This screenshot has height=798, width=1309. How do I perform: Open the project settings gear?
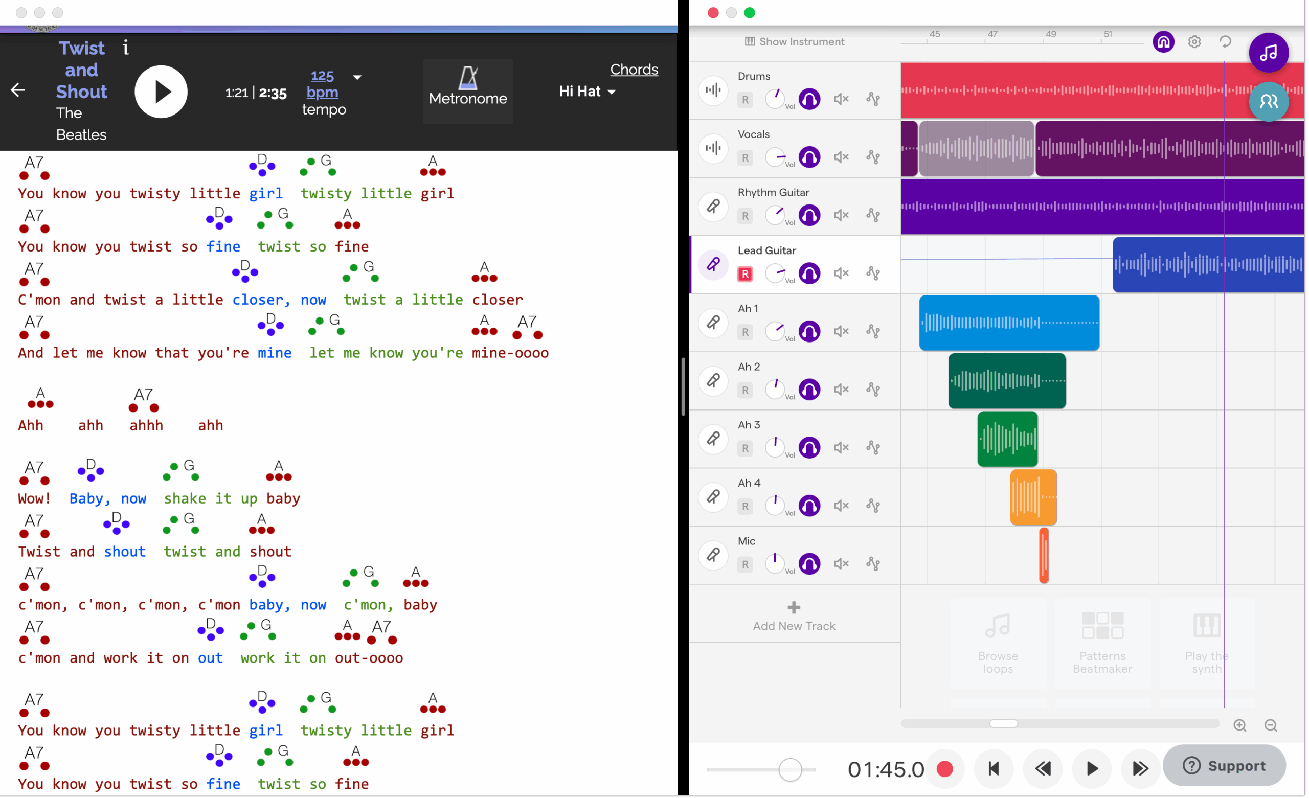click(x=1194, y=41)
